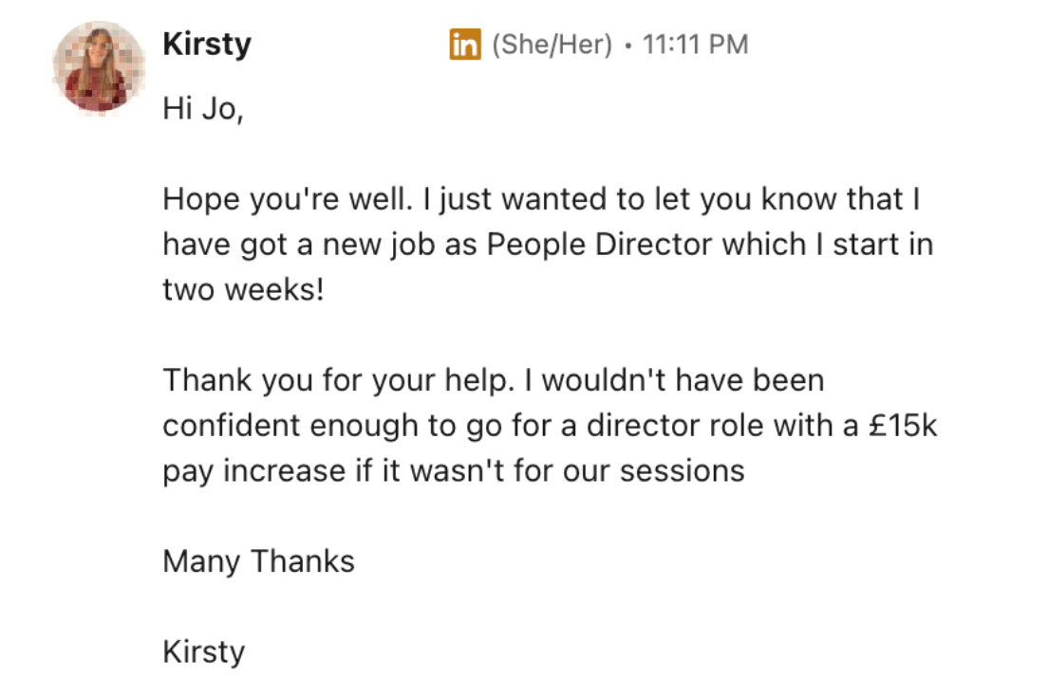Click the Kirsty signature at message end
The image size is (1048, 696).
click(204, 651)
